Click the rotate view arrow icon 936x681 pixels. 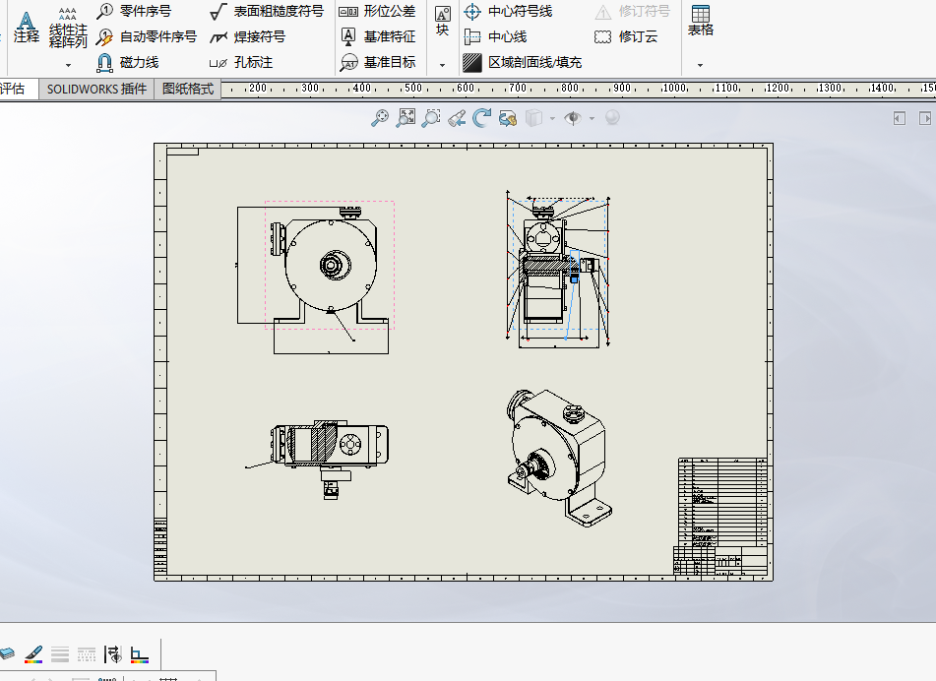click(481, 117)
